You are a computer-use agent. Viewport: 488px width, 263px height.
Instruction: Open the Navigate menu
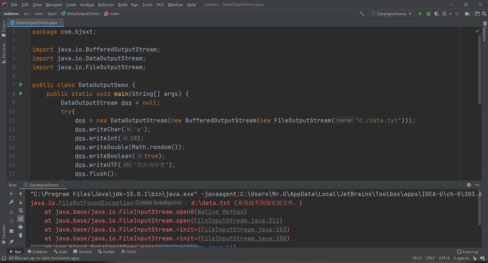pyautogui.click(x=54, y=5)
